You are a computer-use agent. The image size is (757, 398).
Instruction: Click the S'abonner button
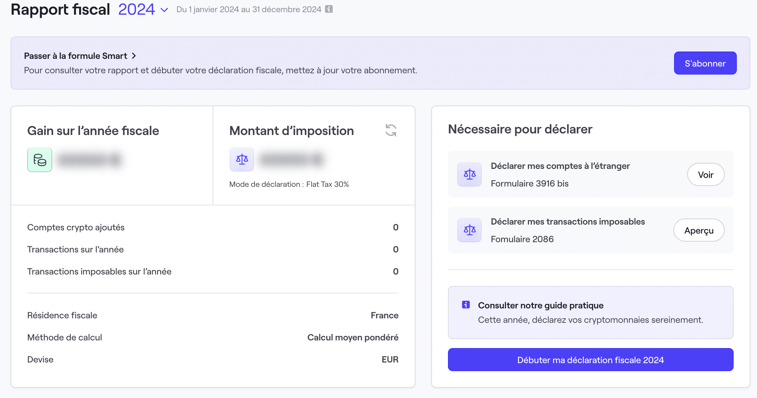point(705,63)
